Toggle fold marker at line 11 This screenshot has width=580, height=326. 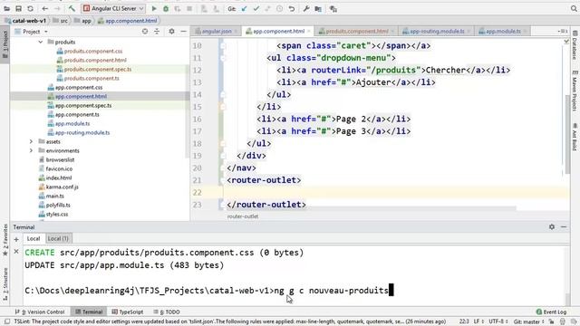[x=223, y=58]
